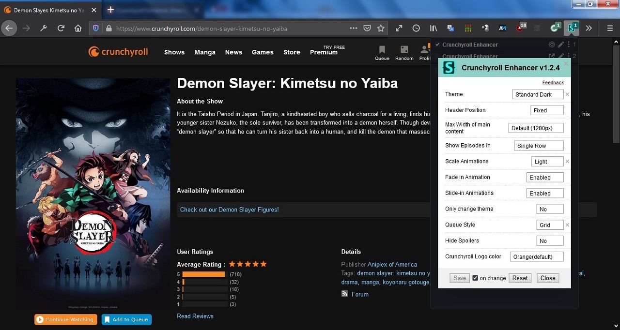This screenshot has height=330, width=620.
Task: Open the Only change theme dropdown
Action: 550,209
